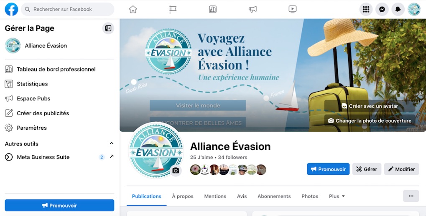The image size is (426, 216).
Task: Expand the Plus dropdown tab
Action: click(337, 196)
